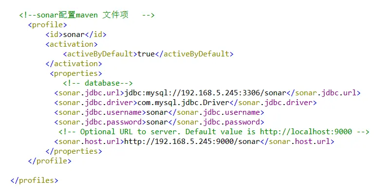Screen dimensions: 389x196
Task: Click the closing properties tag
Action: 74,151
